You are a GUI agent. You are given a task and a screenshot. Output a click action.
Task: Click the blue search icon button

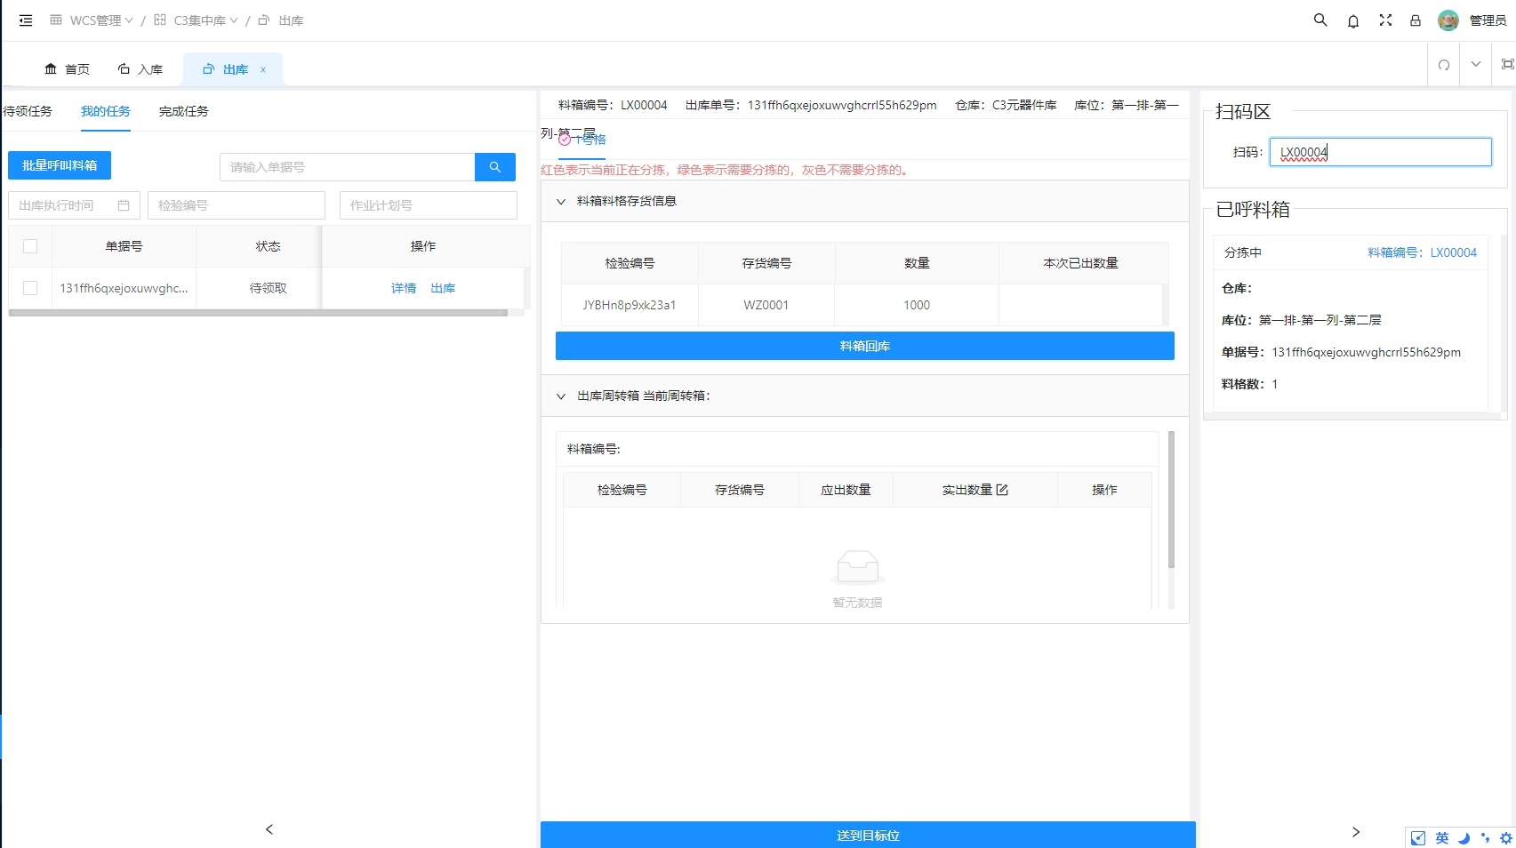495,167
